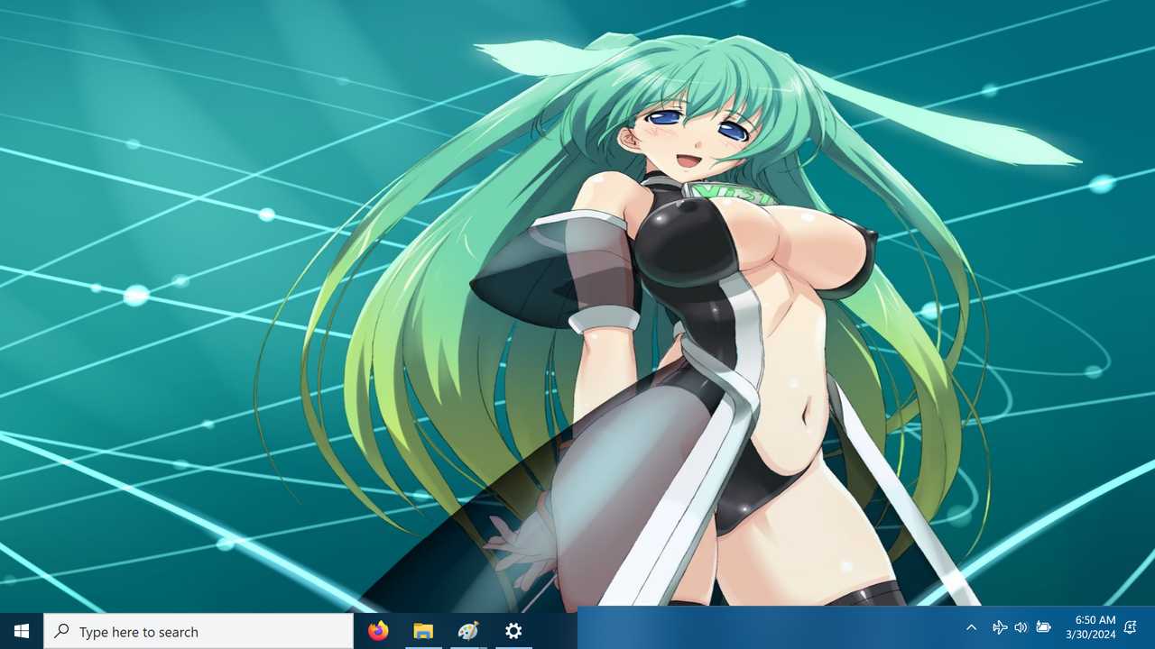This screenshot has height=649, width=1155.
Task: Click the battery icon in the system tray
Action: coord(1043,627)
